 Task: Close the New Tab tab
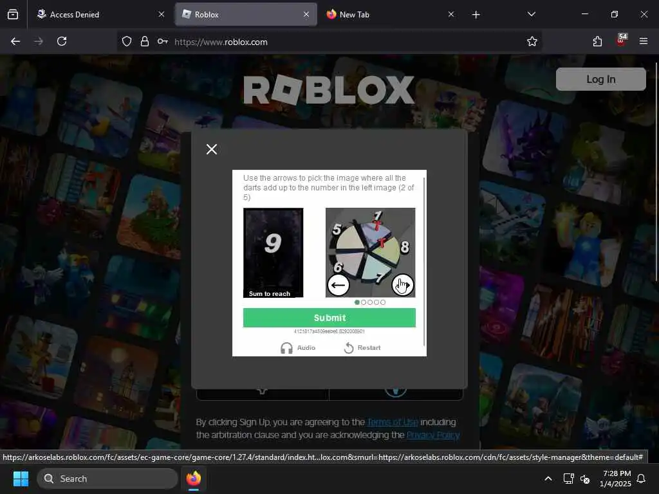click(x=451, y=14)
